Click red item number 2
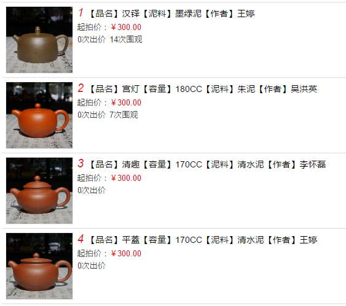This screenshot has height=306, width=346. pos(81,88)
